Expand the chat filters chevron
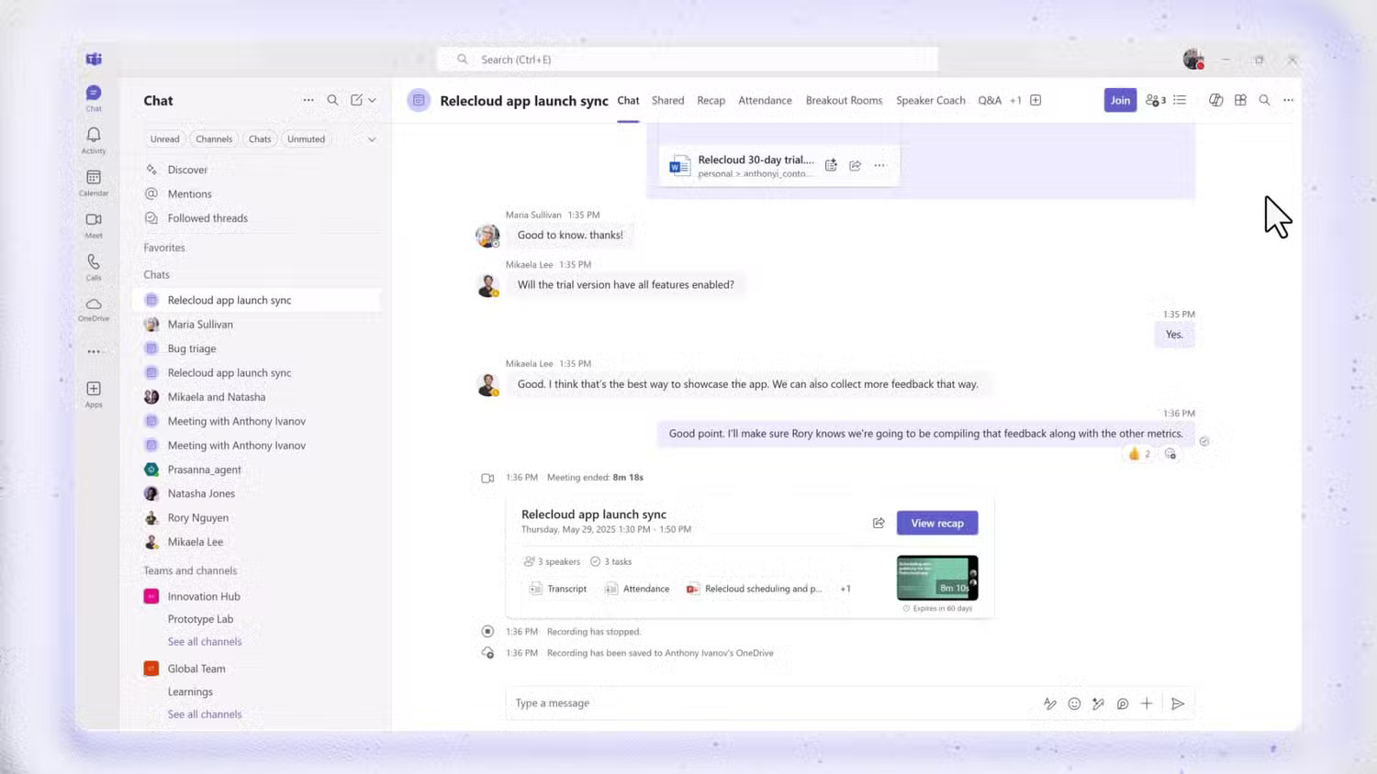 (372, 139)
